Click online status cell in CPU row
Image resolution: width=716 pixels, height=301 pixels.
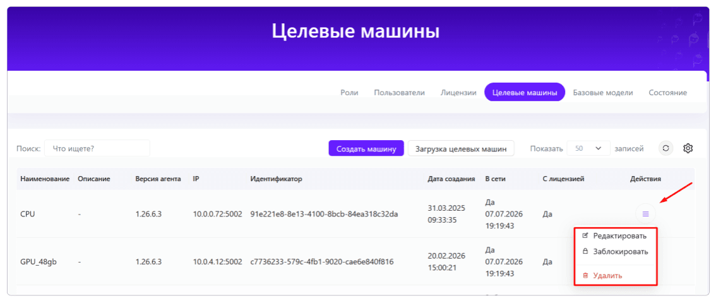(504, 213)
